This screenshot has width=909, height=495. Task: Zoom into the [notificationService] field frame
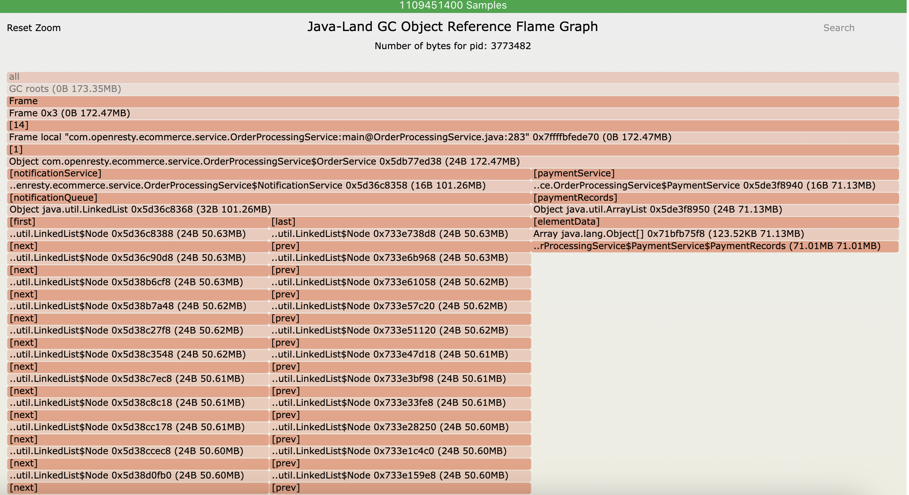[268, 174]
